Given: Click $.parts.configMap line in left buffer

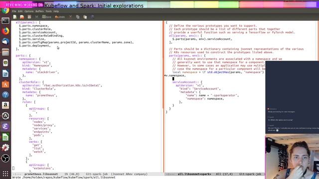Looking at the screenshot, I should (76, 42).
